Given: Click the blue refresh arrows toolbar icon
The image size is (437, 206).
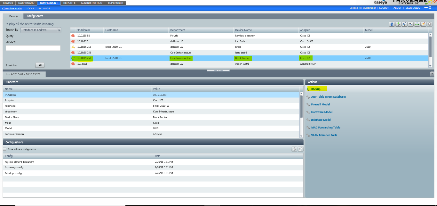Looking at the screenshot, I should [x=392, y=24].
